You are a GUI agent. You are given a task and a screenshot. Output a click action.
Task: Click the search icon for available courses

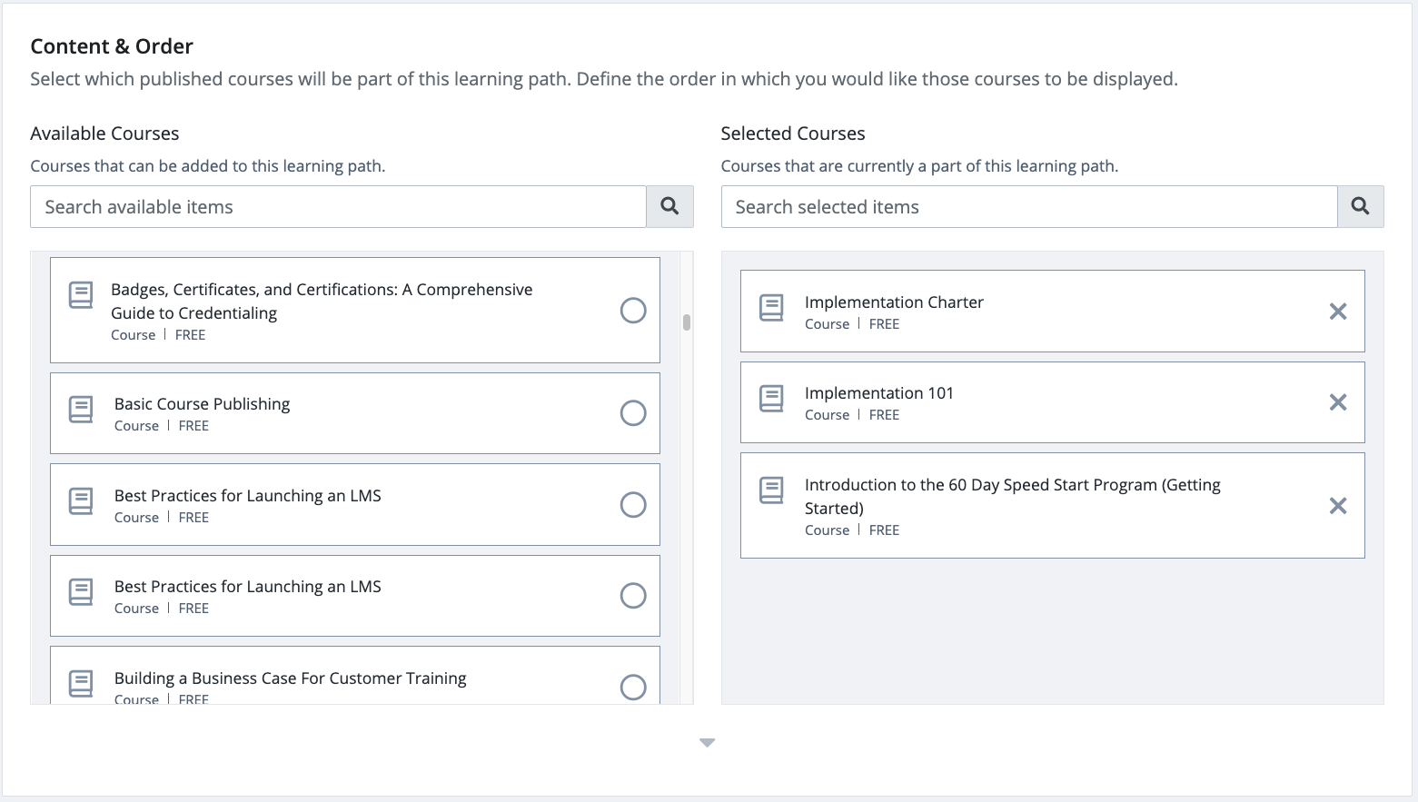click(x=669, y=207)
